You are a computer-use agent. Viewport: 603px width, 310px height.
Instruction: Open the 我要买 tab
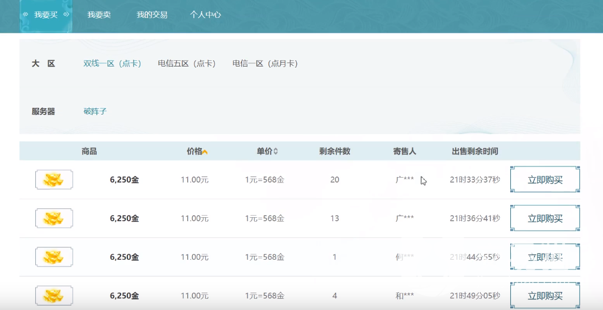[x=46, y=15]
